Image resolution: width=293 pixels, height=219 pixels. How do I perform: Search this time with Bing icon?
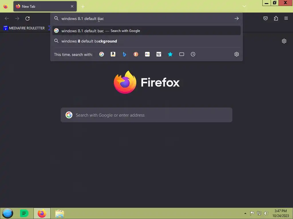[124, 54]
